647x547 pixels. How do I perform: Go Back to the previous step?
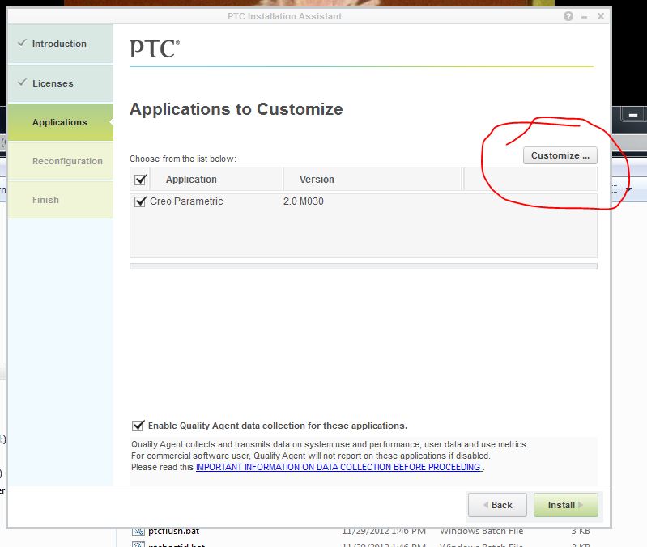tap(497, 505)
